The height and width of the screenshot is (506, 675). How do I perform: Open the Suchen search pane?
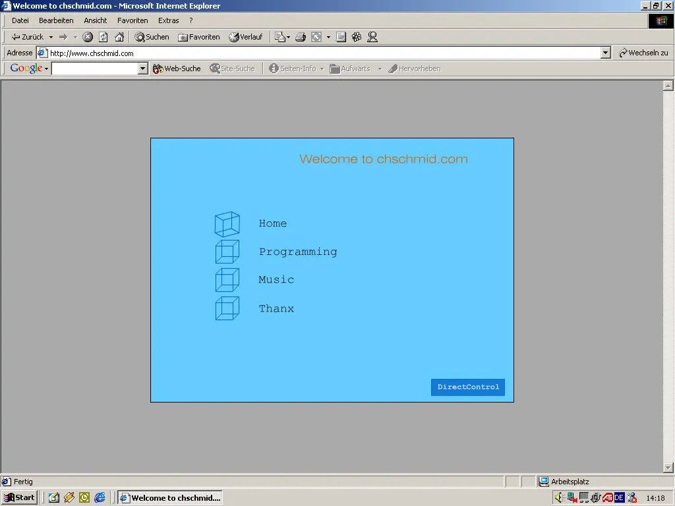point(152,37)
